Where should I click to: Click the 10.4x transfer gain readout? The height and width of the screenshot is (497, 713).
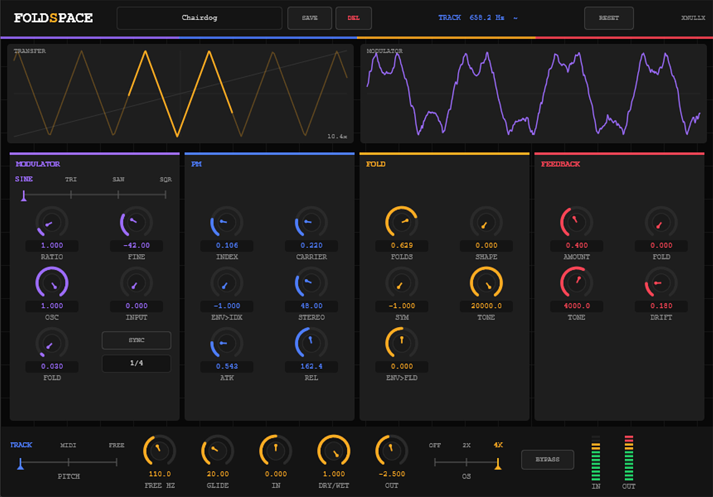point(337,137)
